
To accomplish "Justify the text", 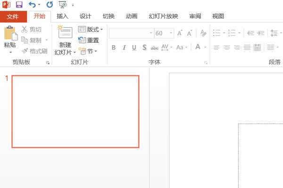I will point(247,47).
